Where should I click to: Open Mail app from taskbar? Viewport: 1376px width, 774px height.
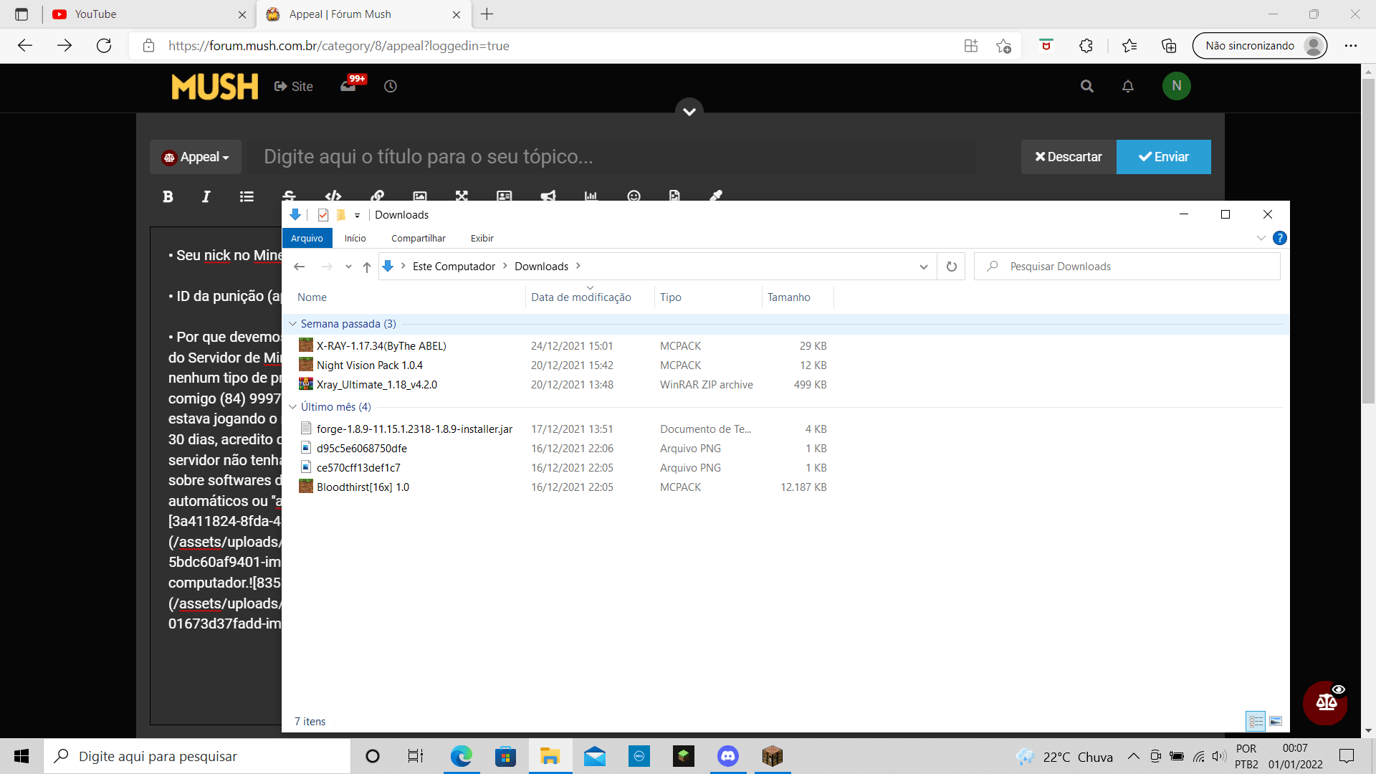pos(595,756)
